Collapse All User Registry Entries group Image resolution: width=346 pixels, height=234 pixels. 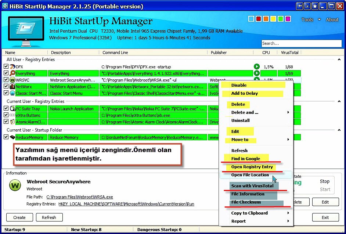(x=339, y=60)
